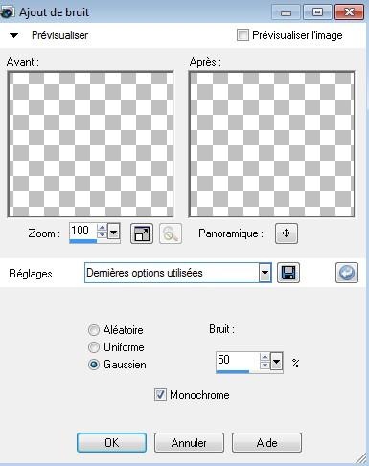
Task: Select the Uniforme noise option
Action: [x=94, y=347]
